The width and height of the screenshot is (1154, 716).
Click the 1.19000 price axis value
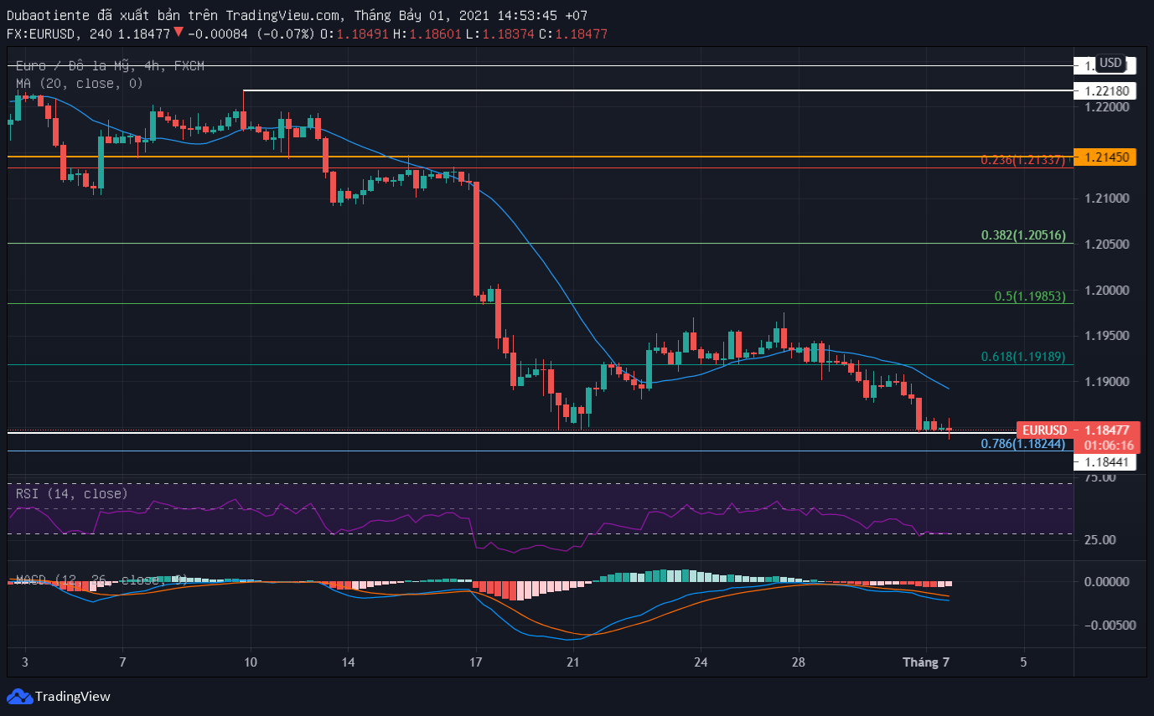[x=1105, y=381]
